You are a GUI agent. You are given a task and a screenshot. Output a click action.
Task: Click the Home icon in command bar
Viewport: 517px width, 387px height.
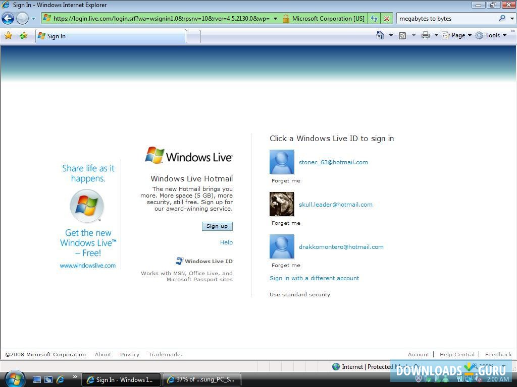click(380, 35)
